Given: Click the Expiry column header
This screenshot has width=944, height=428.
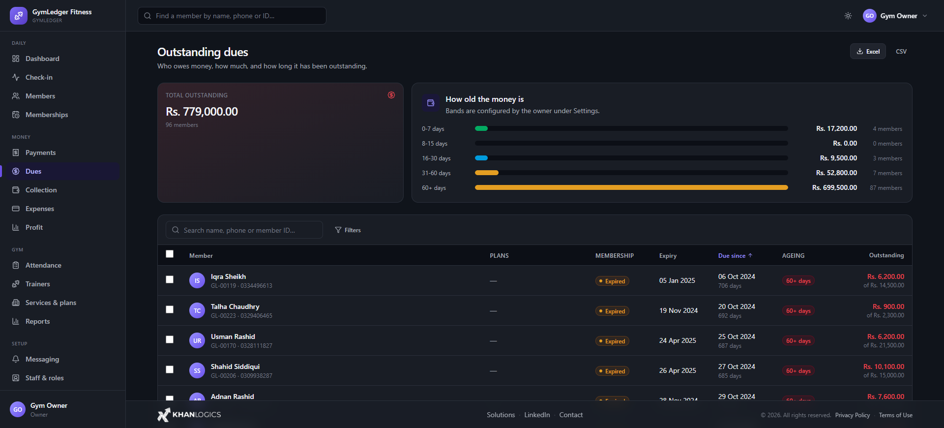Looking at the screenshot, I should (x=668, y=256).
